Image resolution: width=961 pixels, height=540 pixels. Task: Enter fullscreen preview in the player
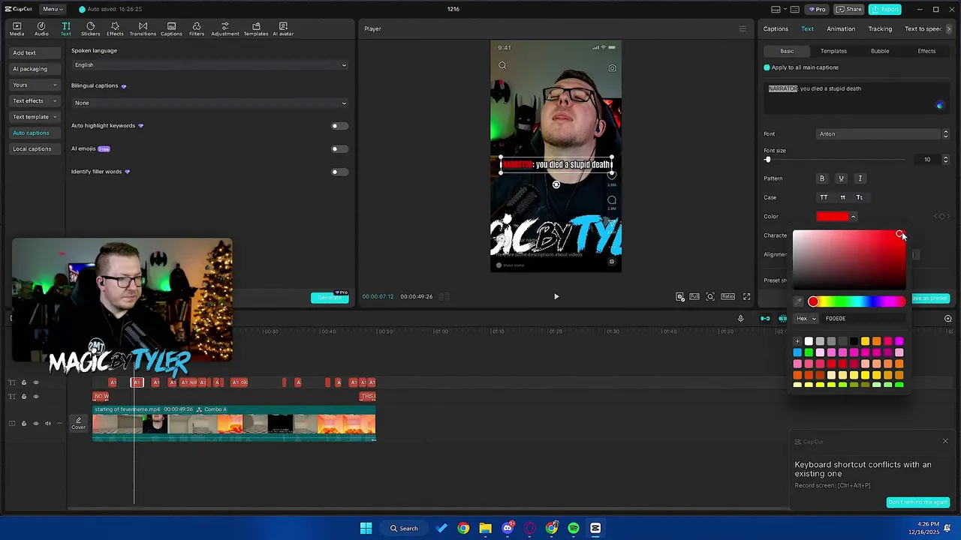coord(746,296)
